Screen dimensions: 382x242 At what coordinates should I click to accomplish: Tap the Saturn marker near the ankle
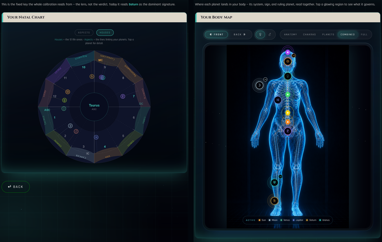(274, 201)
